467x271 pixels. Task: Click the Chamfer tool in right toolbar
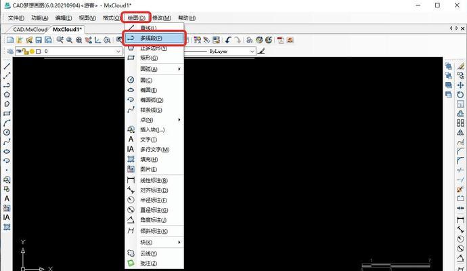pyautogui.click(x=460, y=151)
